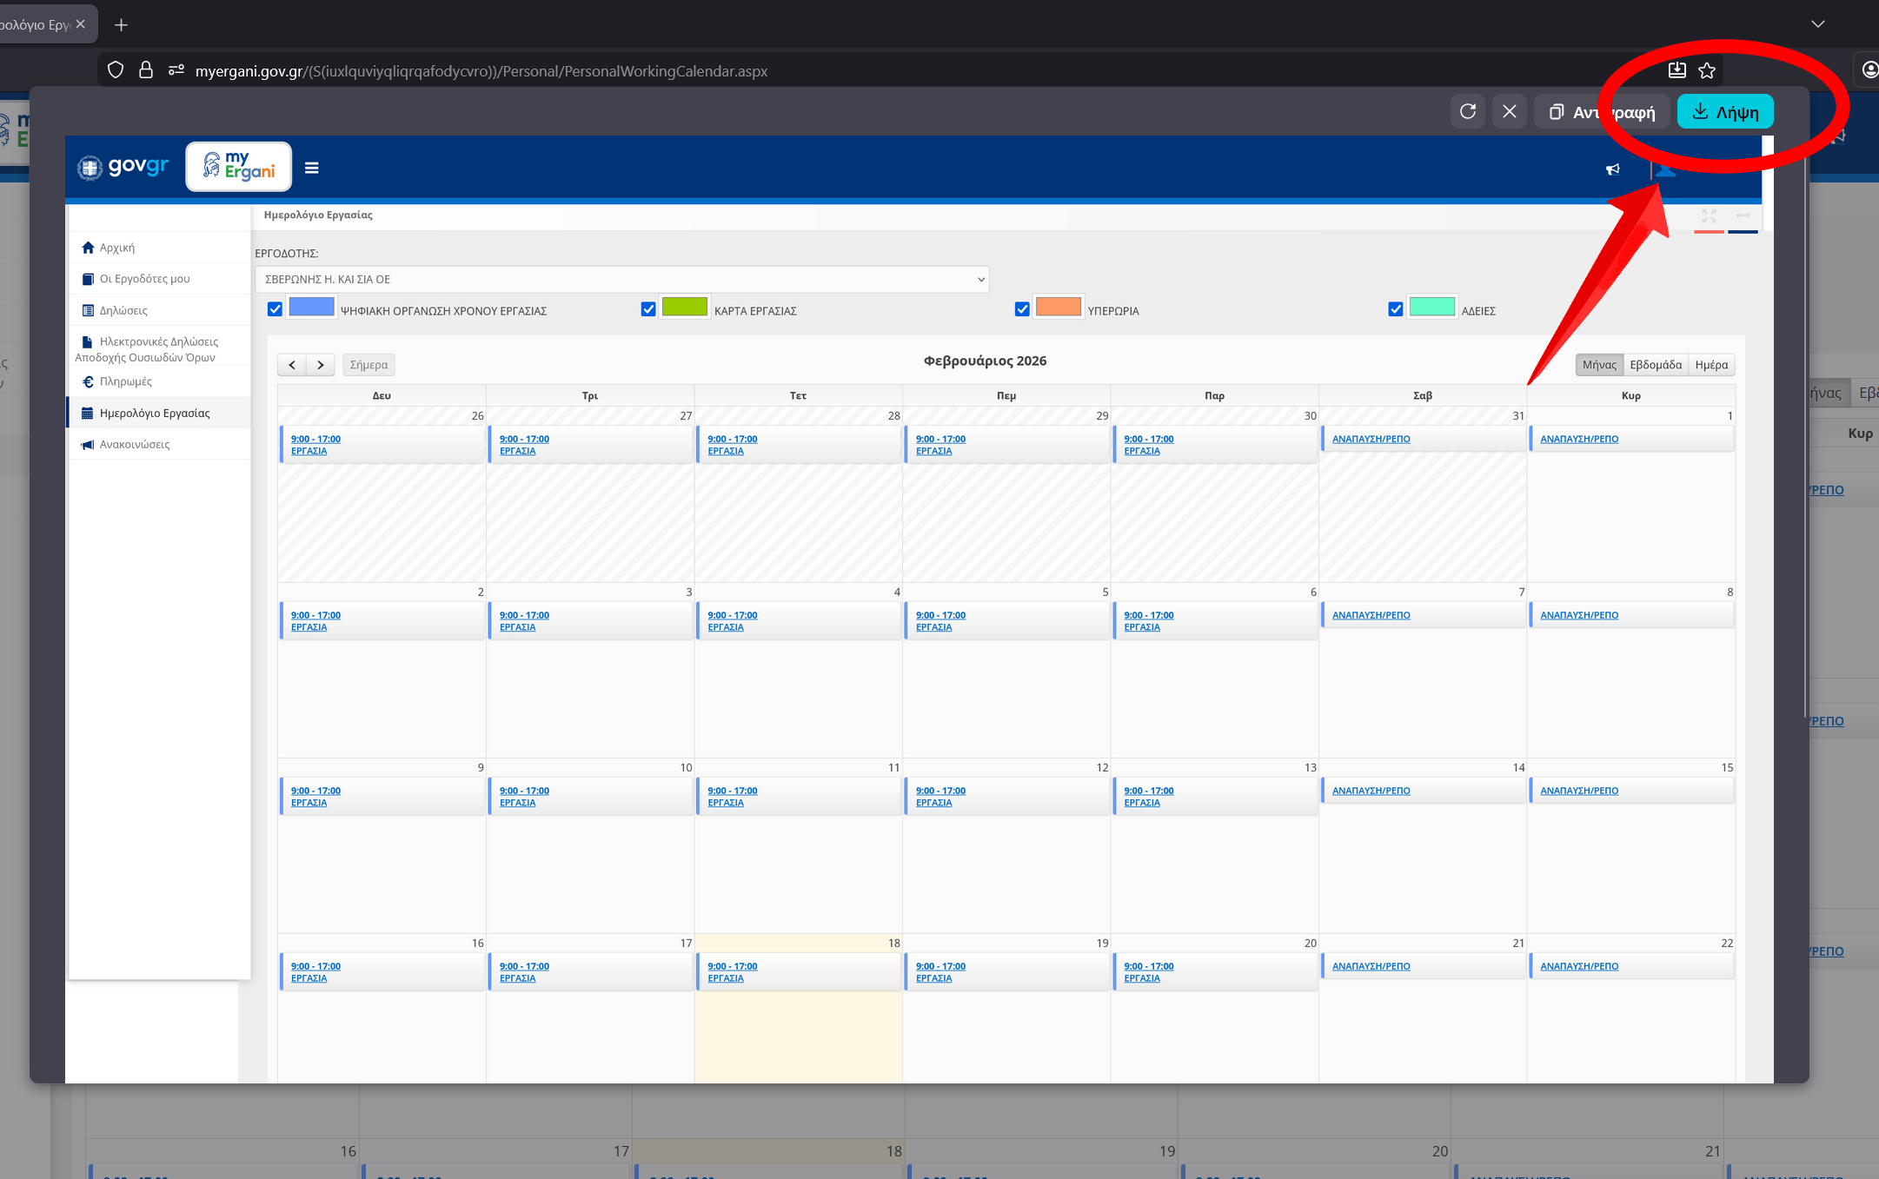Image resolution: width=1879 pixels, height=1179 pixels.
Task: Open the ΕΡΓΟΔΟΤΗΣ employer dropdown
Action: coord(621,279)
